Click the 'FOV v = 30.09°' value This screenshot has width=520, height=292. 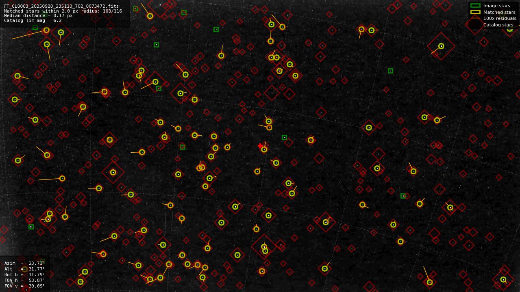24,286
